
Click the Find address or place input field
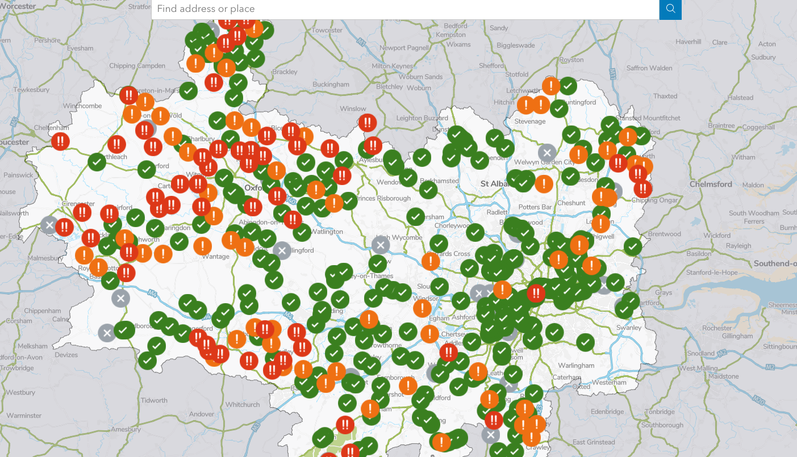(x=398, y=9)
